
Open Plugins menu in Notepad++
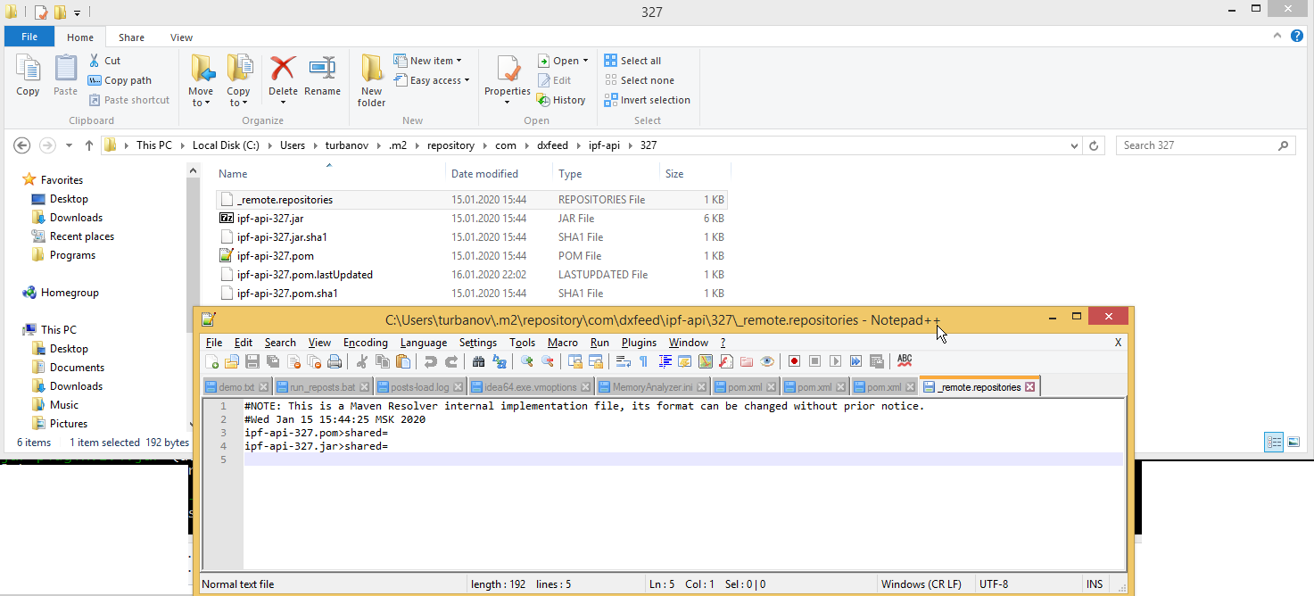click(639, 343)
